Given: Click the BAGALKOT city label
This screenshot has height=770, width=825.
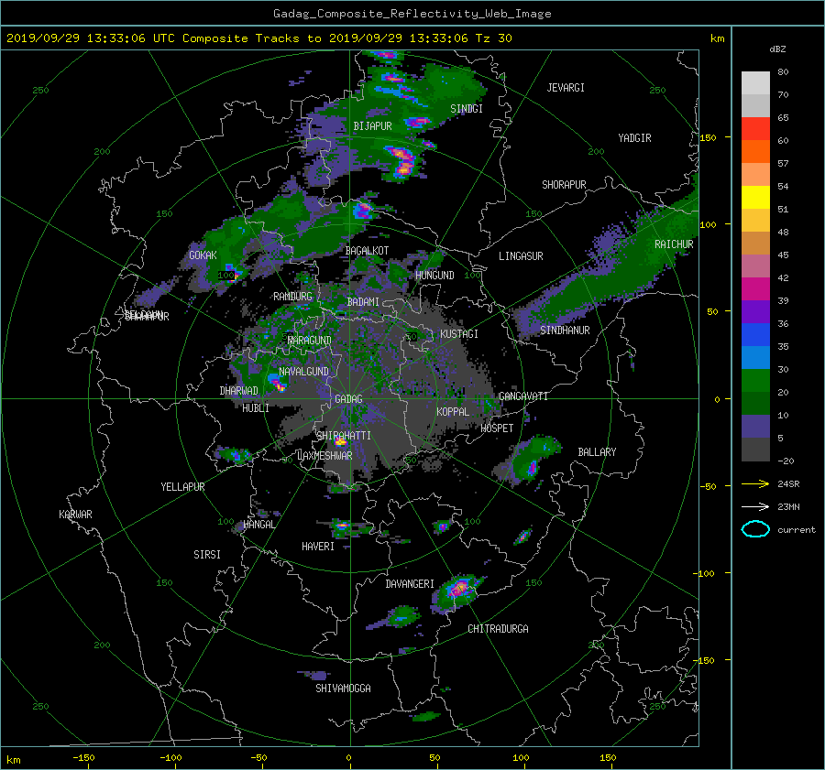Looking at the screenshot, I should (367, 251).
